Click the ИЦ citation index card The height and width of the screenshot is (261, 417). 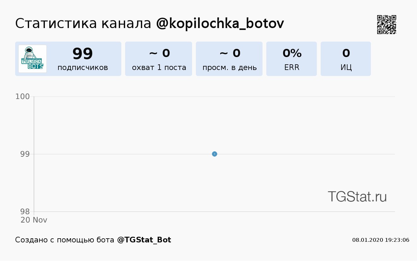click(346, 59)
